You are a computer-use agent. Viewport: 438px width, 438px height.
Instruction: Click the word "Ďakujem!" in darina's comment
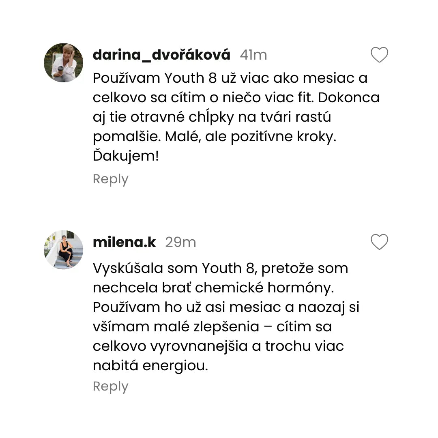[x=126, y=156]
